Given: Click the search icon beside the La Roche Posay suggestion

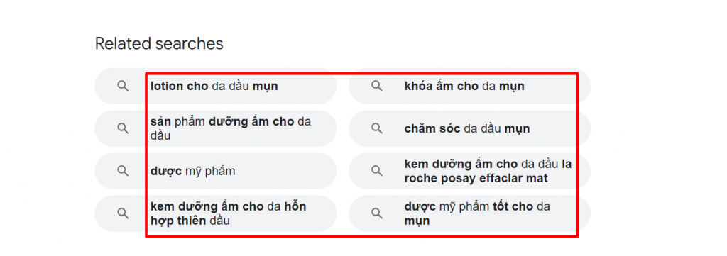Looking at the screenshot, I should pyautogui.click(x=377, y=172).
